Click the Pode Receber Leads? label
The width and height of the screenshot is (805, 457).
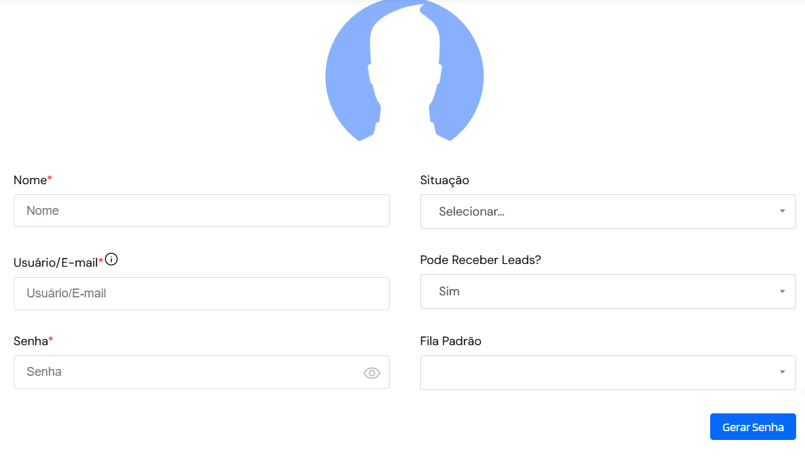click(480, 260)
